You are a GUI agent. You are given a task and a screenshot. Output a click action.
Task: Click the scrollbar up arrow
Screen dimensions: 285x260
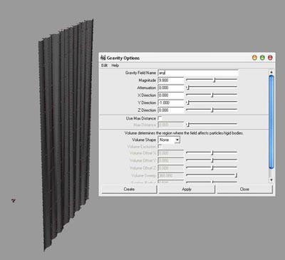(x=271, y=72)
